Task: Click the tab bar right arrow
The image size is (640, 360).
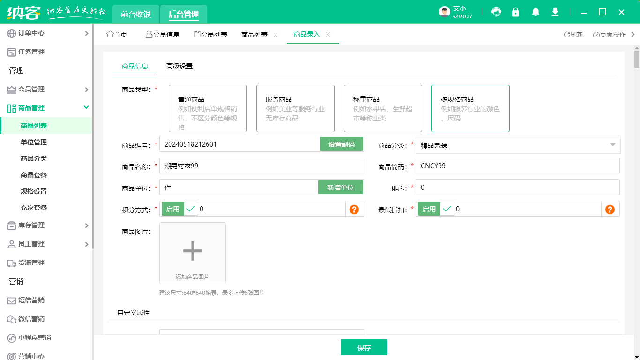Action: [633, 34]
